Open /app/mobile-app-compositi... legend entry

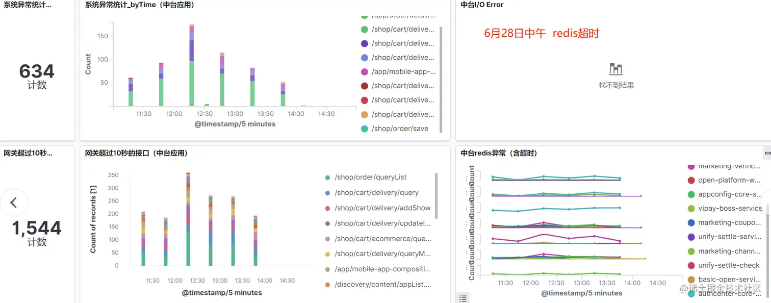tap(382, 269)
